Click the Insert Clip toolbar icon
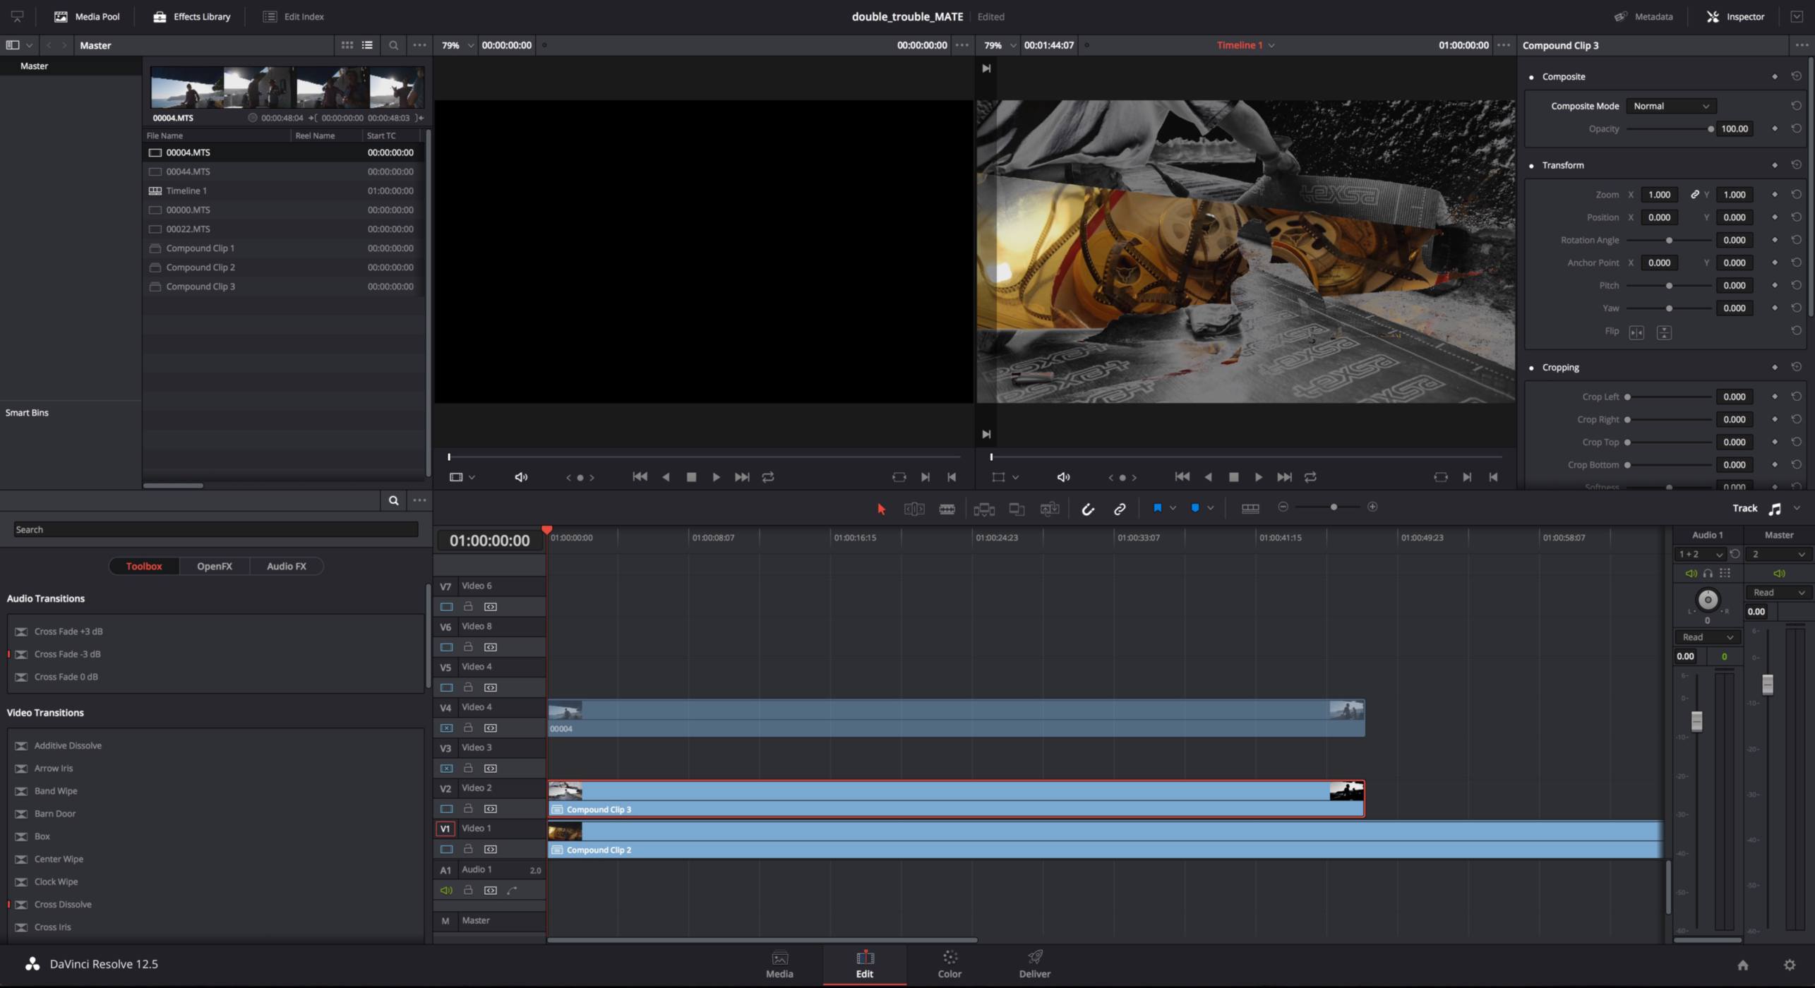The height and width of the screenshot is (988, 1815). [x=983, y=509]
